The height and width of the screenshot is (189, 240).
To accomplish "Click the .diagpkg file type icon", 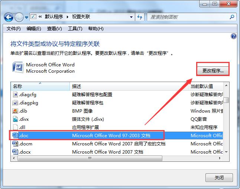I will (x=15, y=103).
